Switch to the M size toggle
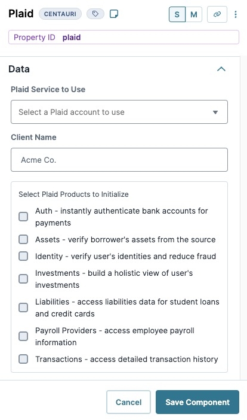Image resolution: width=247 pixels, height=420 pixels. pyautogui.click(x=193, y=14)
